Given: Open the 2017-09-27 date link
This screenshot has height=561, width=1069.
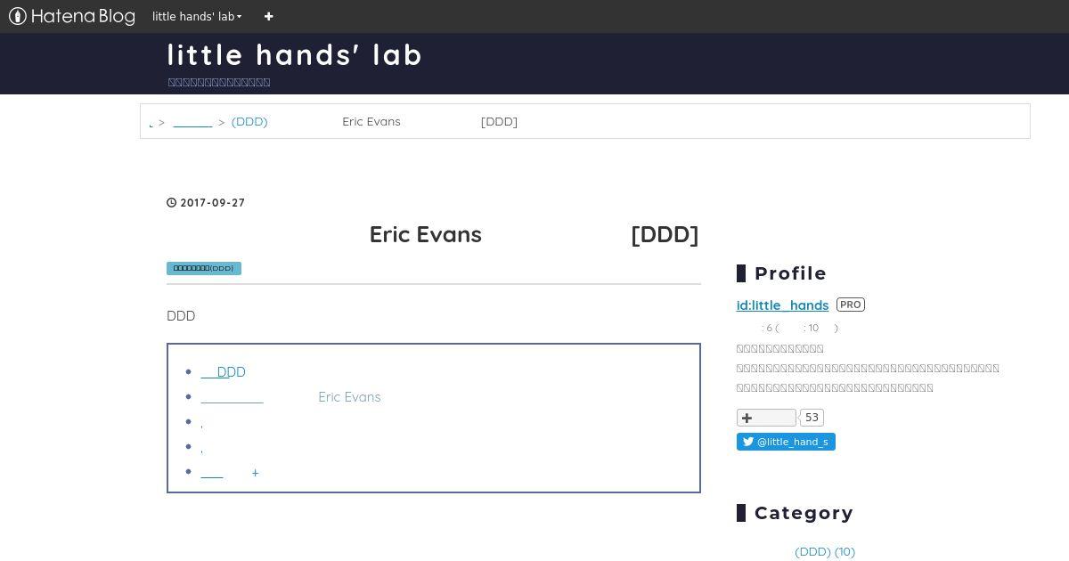Looking at the screenshot, I should pyautogui.click(x=213, y=203).
